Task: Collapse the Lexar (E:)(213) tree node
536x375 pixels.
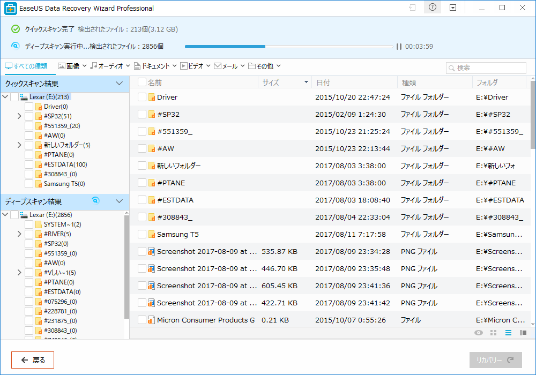Action: pyautogui.click(x=5, y=96)
